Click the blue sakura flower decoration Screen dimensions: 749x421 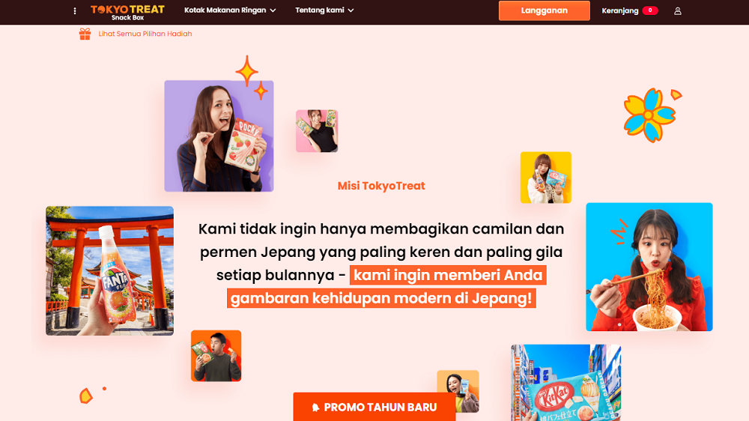tap(649, 115)
